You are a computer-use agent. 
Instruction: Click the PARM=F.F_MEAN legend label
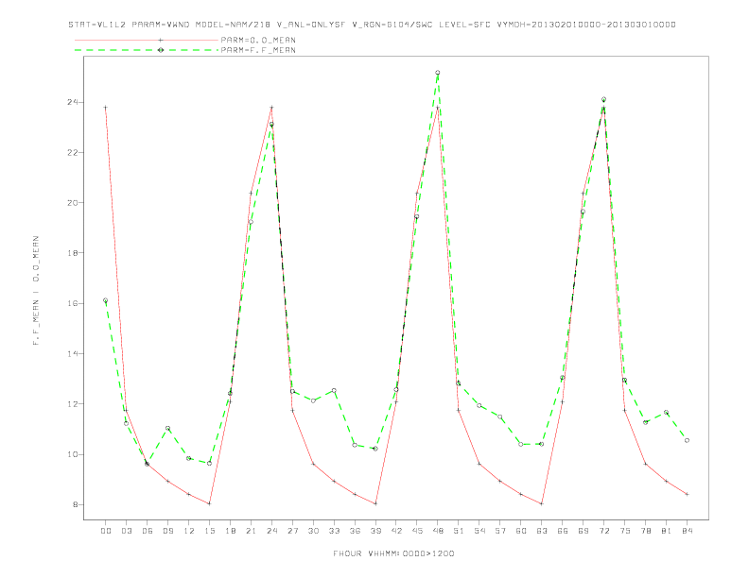coord(258,50)
